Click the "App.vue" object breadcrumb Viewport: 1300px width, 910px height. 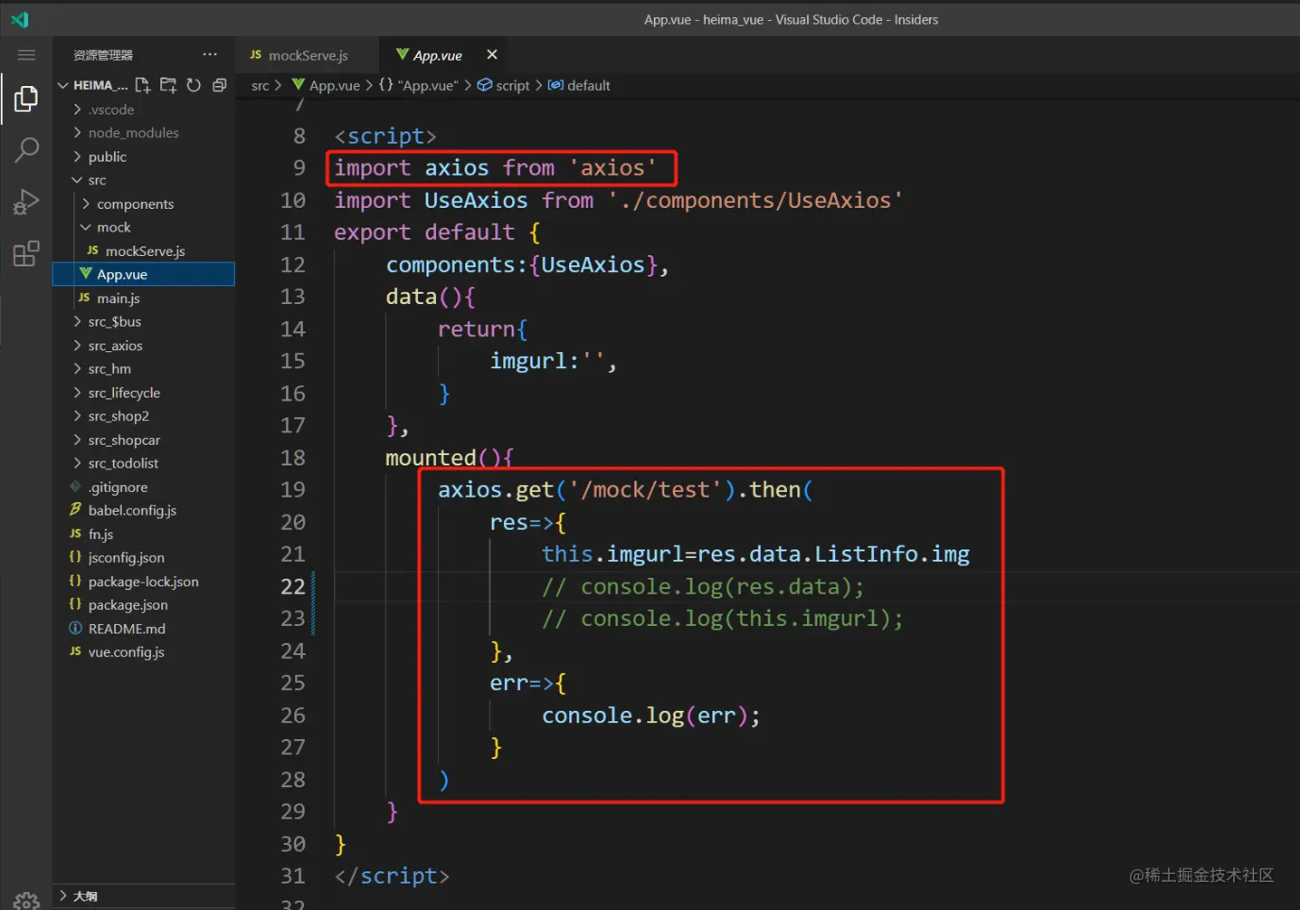(x=419, y=85)
